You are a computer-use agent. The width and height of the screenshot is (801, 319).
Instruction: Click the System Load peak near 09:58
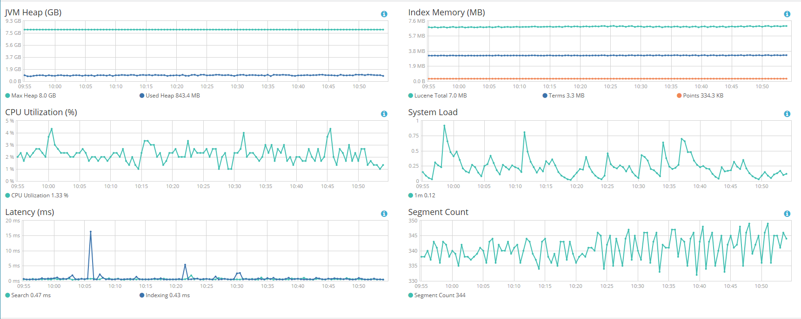(444, 126)
